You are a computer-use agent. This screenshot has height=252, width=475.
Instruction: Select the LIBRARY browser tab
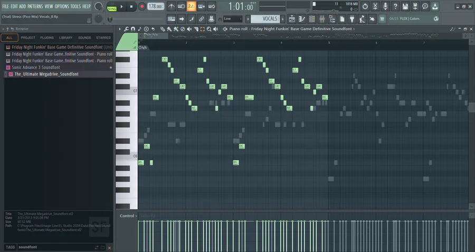coord(66,38)
